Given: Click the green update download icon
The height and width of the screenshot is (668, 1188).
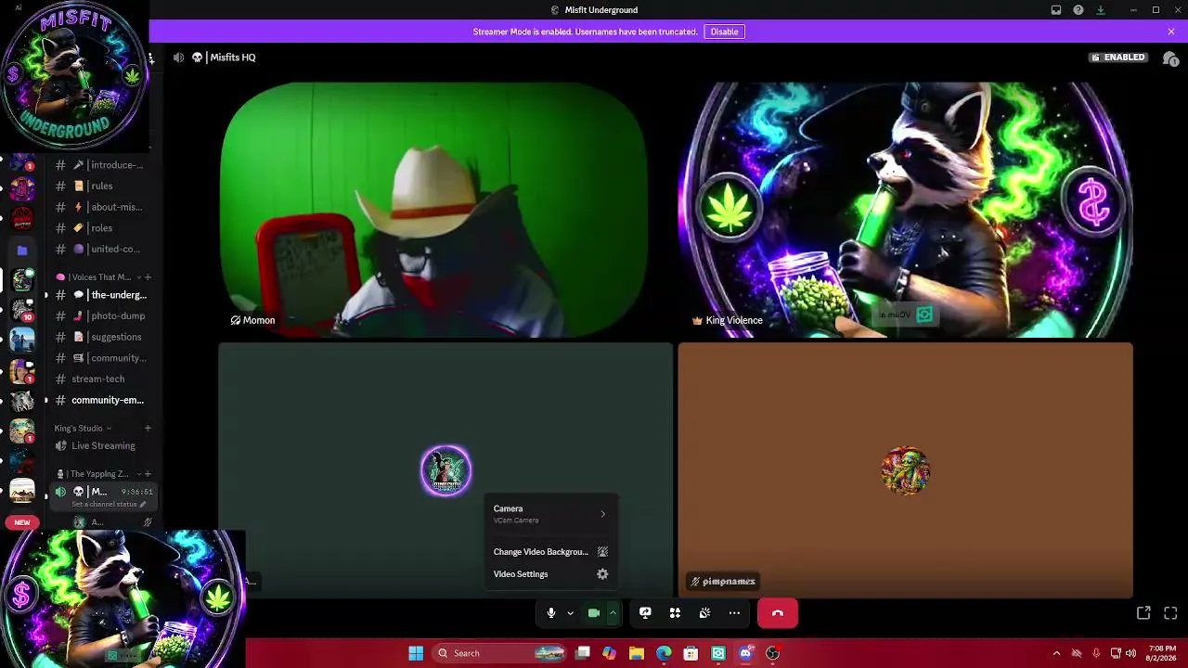Looking at the screenshot, I should [x=1101, y=10].
